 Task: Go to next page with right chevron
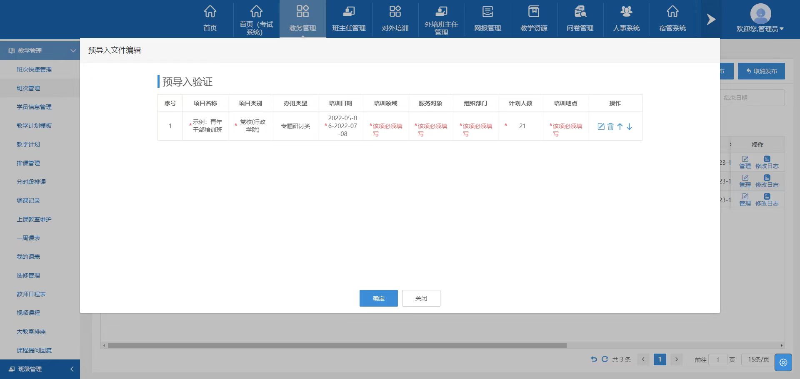(677, 359)
